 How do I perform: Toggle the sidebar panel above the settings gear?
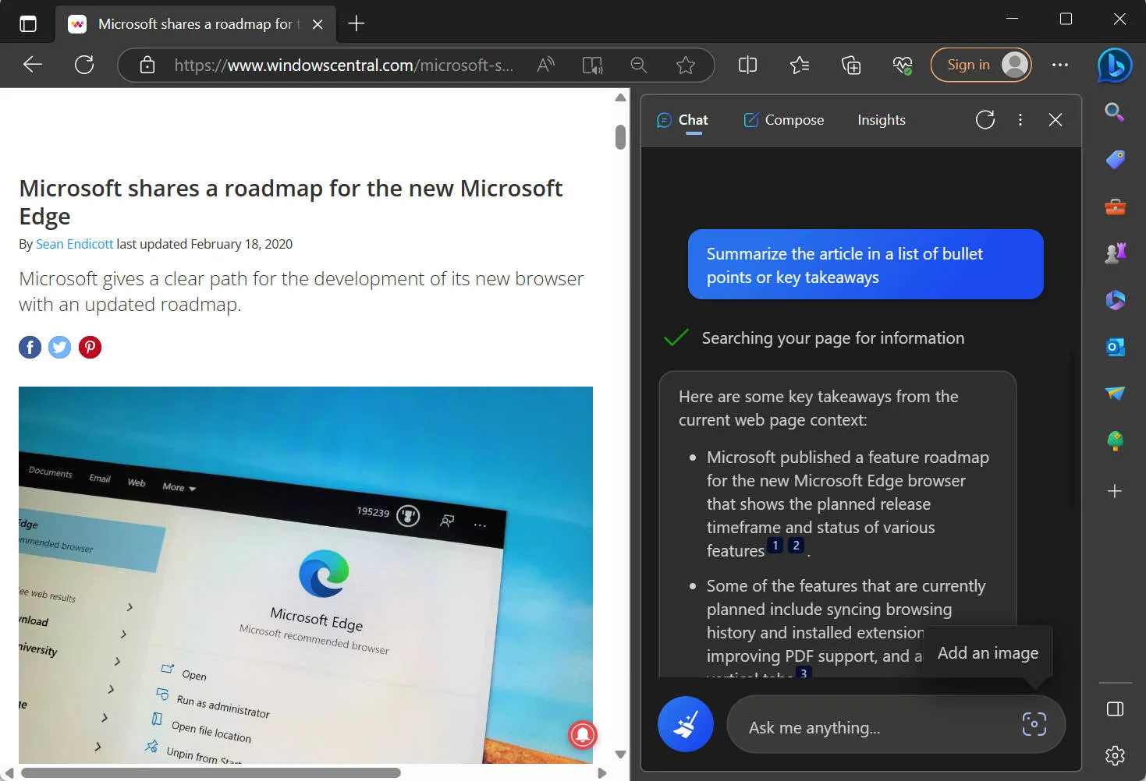click(x=1115, y=708)
